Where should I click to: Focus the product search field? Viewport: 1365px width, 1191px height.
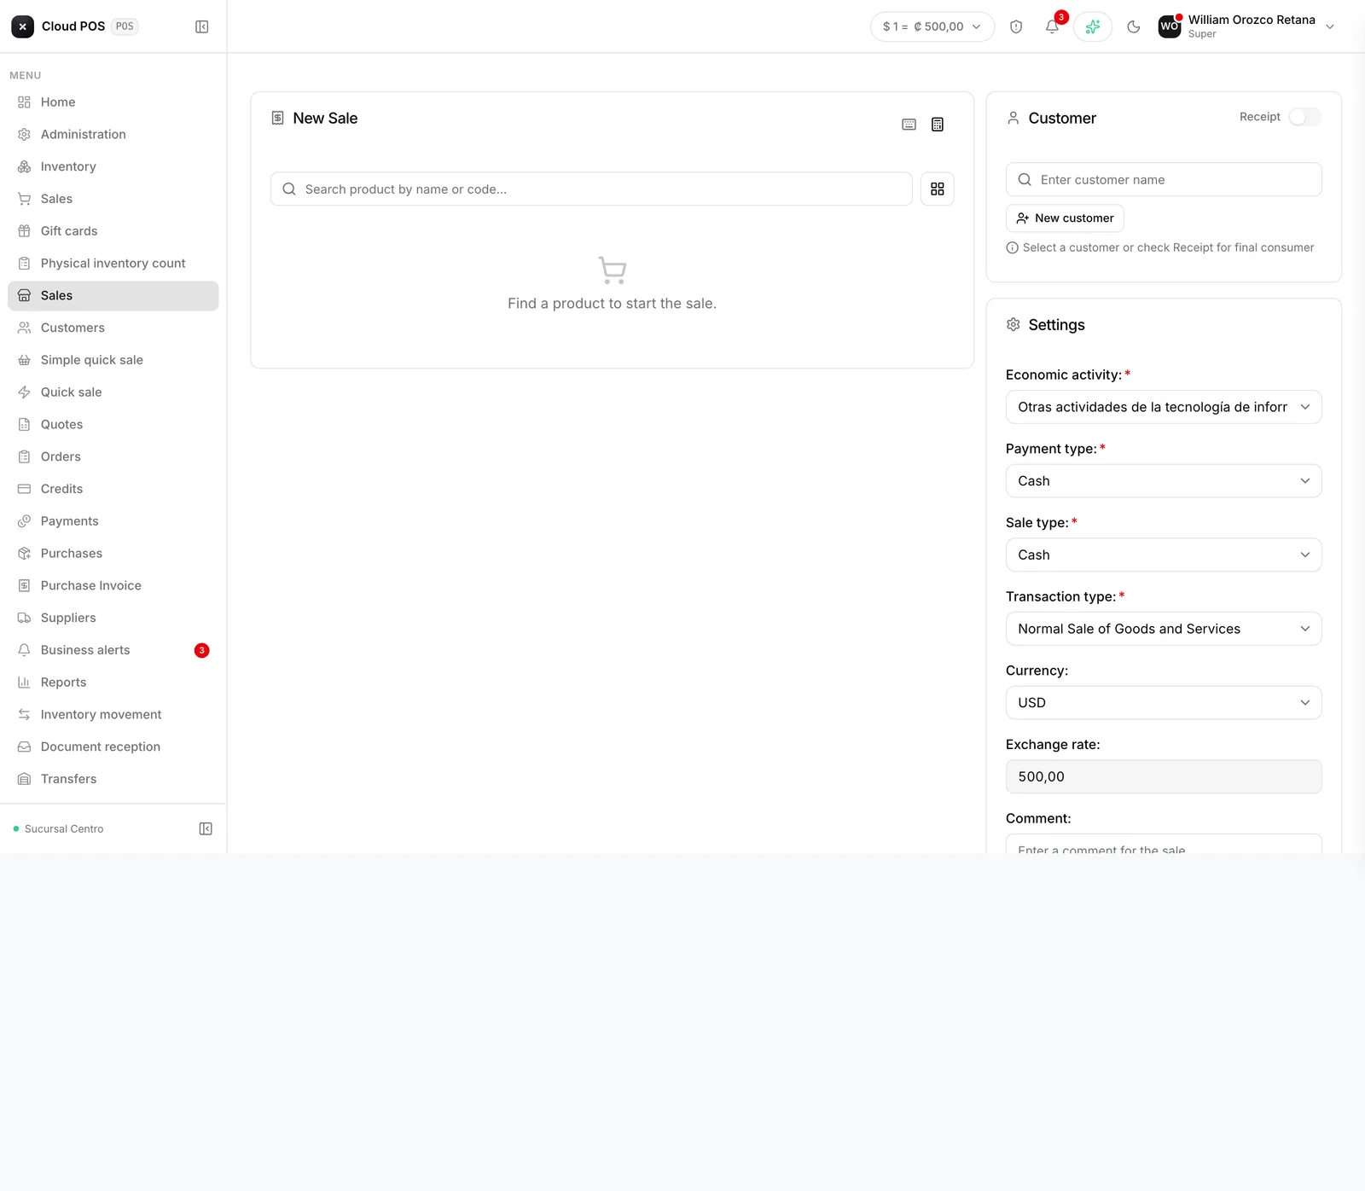pyautogui.click(x=591, y=189)
